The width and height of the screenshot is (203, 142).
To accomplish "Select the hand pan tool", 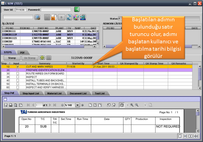I will click(122, 105).
